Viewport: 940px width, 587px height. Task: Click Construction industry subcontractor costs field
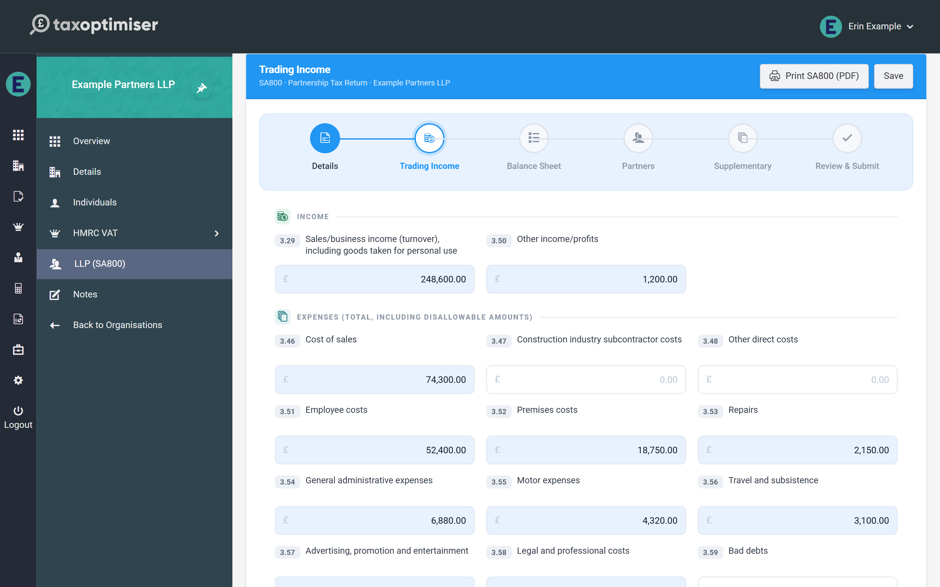point(586,380)
